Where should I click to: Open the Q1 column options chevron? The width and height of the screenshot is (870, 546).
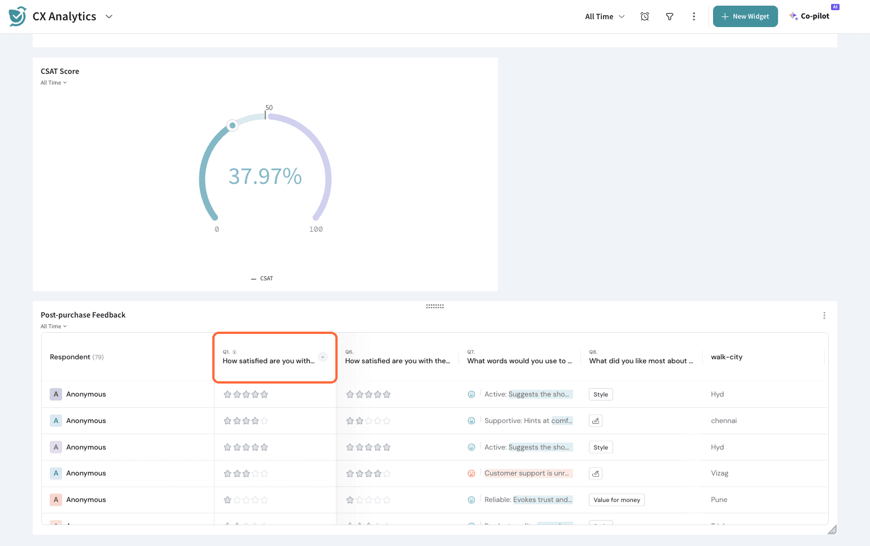tap(323, 357)
